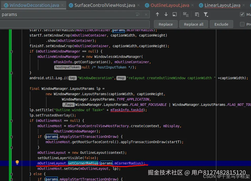Open the search filter funnel menu
The image size is (251, 181).
[x=206, y=14]
